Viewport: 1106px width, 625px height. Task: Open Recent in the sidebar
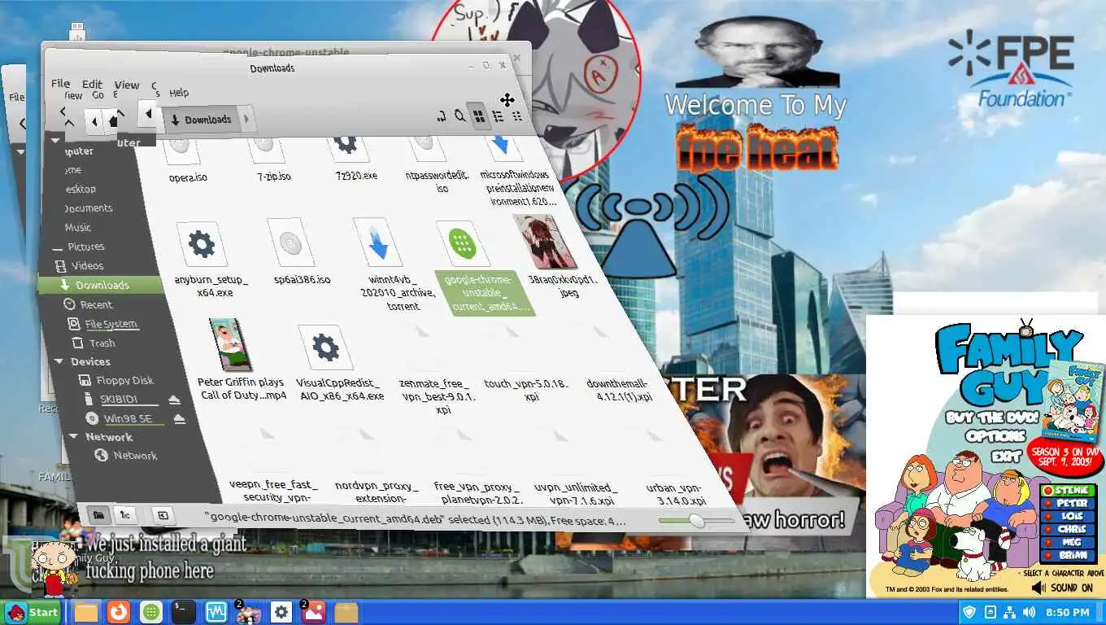click(x=88, y=304)
